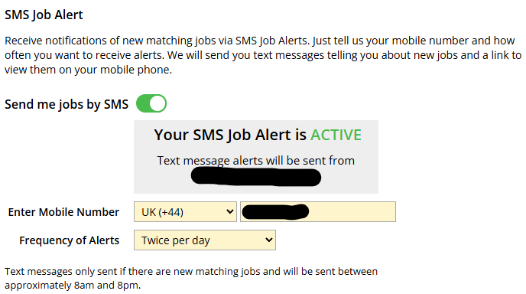Click the Twice per day selected value text
The image size is (526, 294).
coord(176,240)
